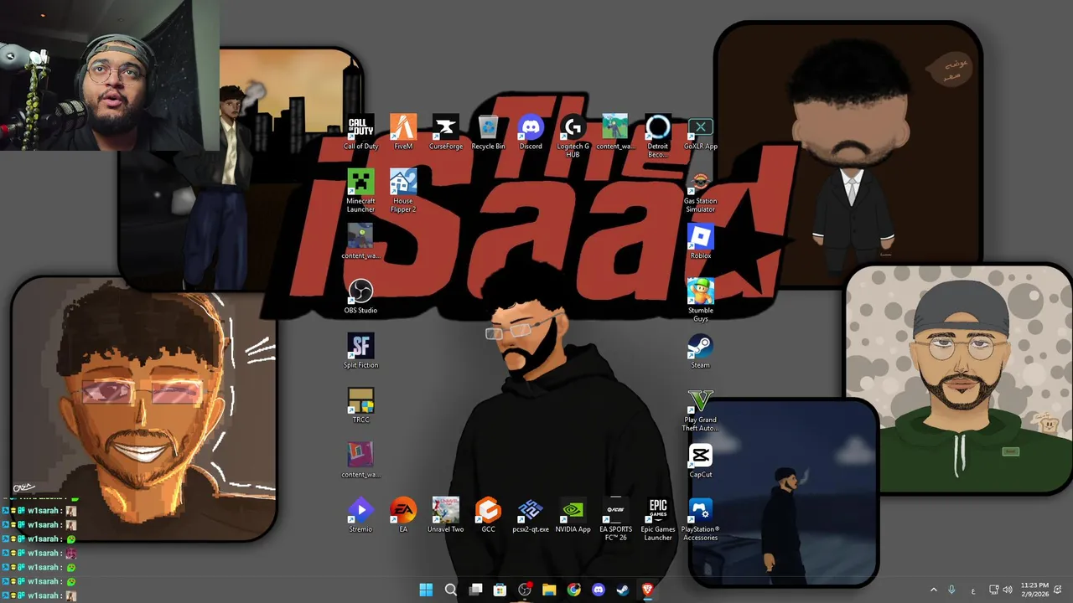This screenshot has height=603, width=1073.
Task: Launch Logitech G HUB
Action: point(573,137)
